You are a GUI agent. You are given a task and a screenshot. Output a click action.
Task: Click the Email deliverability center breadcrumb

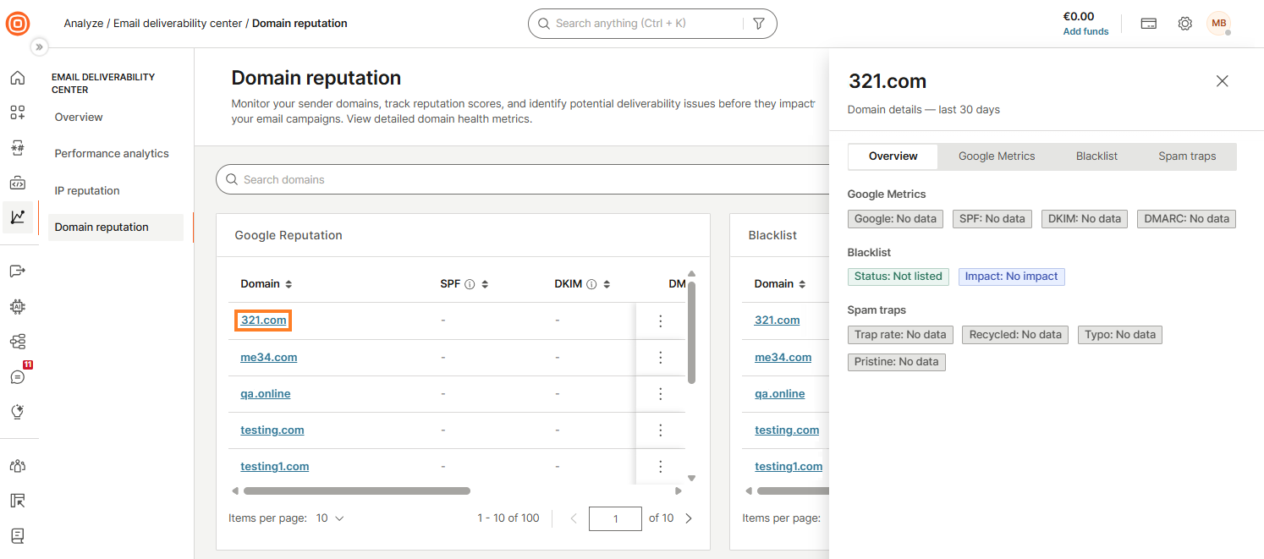coord(178,24)
